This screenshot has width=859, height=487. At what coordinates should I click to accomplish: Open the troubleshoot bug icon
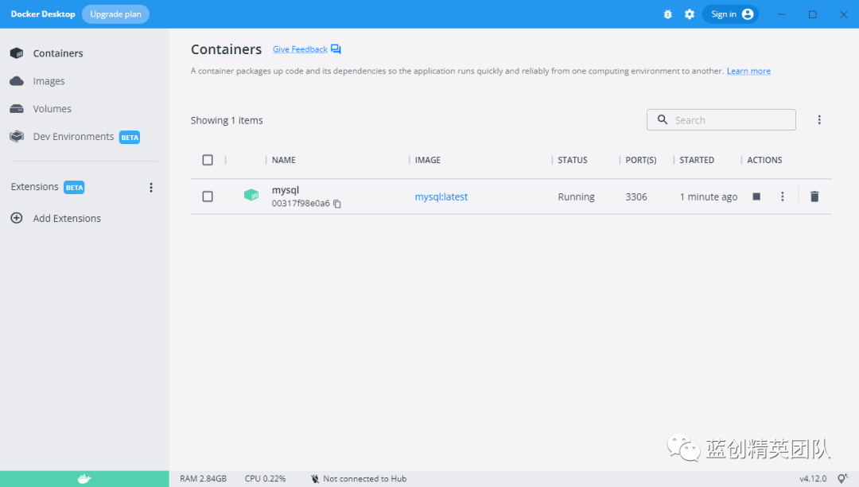[667, 14]
